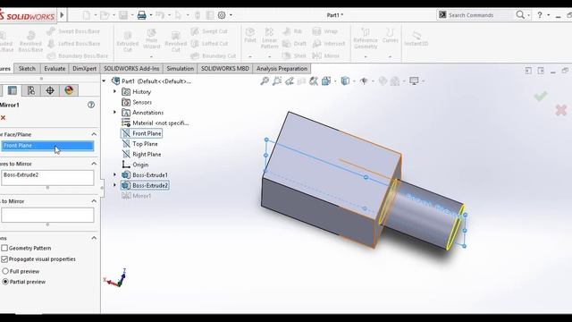
Task: Click the Mirror1 help icon
Action: [91, 105]
